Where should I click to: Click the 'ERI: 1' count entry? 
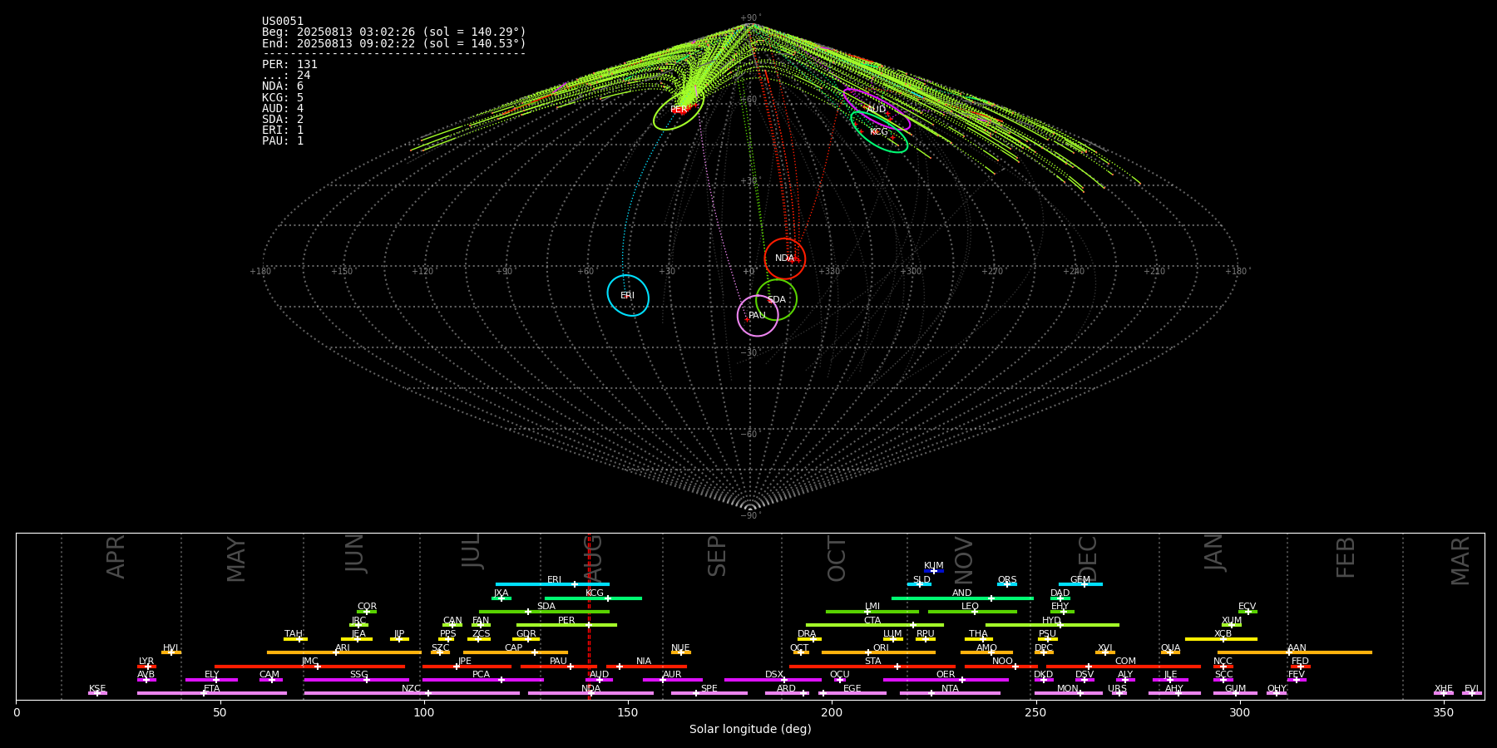click(283, 130)
